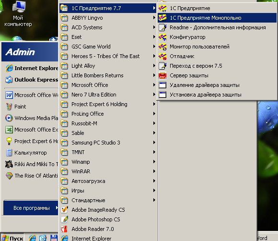Expand the ABBYY Lingvo program folder

pos(108,18)
